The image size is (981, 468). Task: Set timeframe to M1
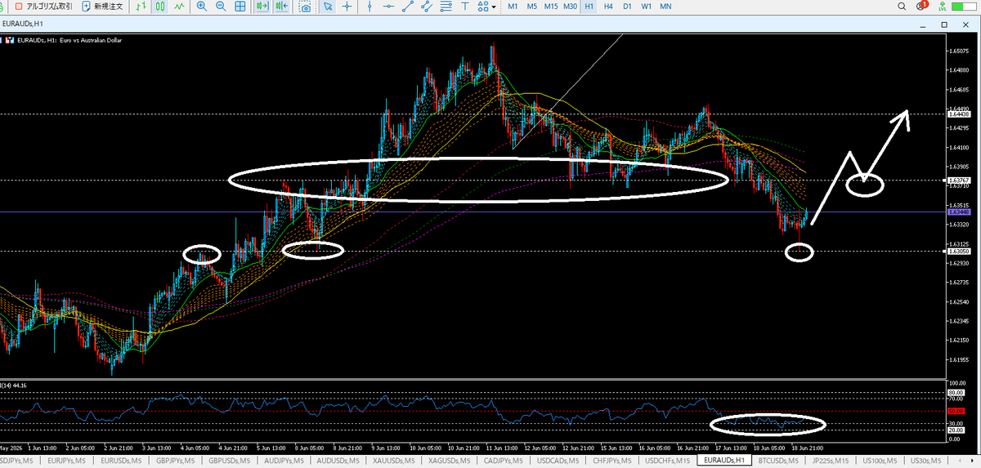point(513,7)
